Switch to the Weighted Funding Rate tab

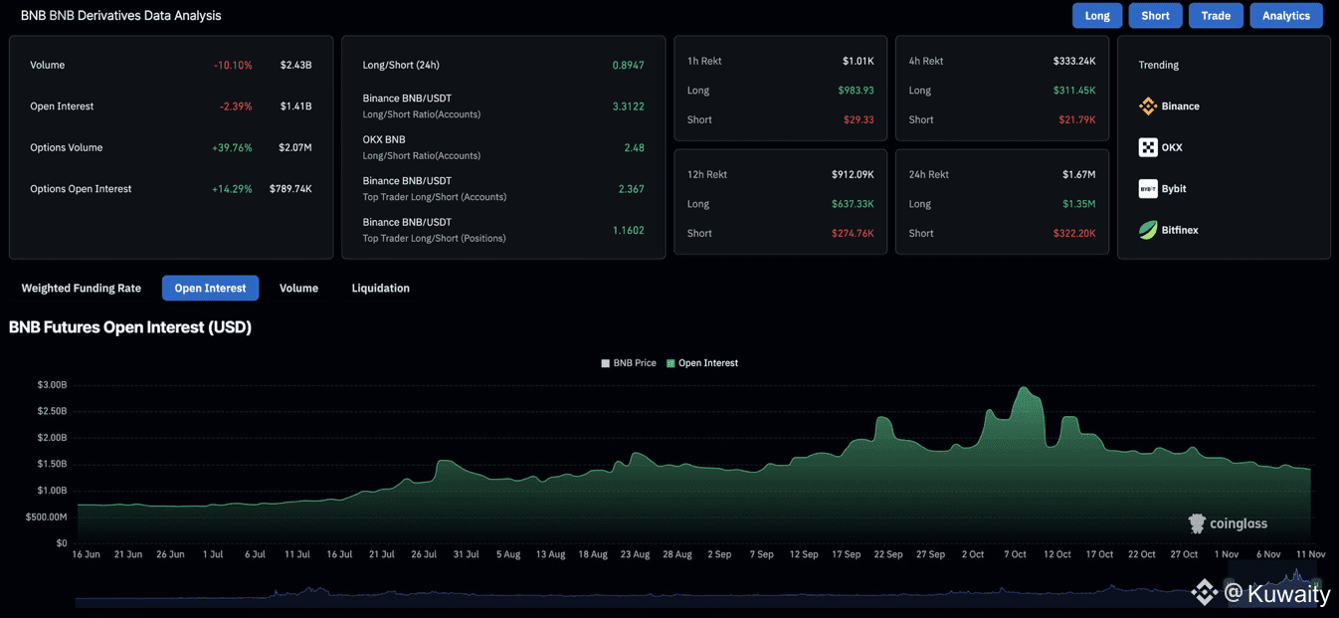(x=81, y=289)
